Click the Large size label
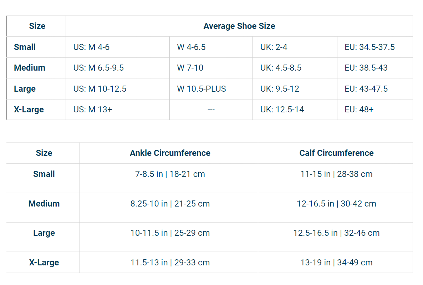The width and height of the screenshot is (423, 285). 24,88
